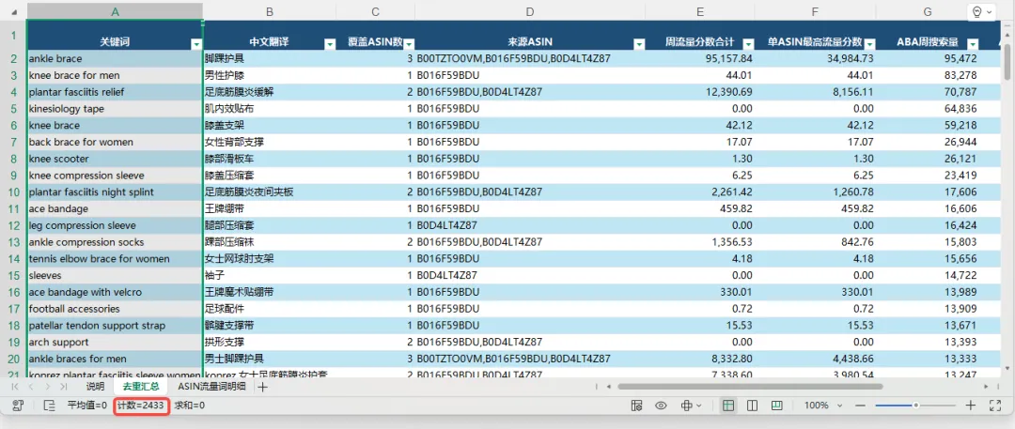Click the zoom out minus icon
This screenshot has width=1015, height=429.
(x=860, y=406)
